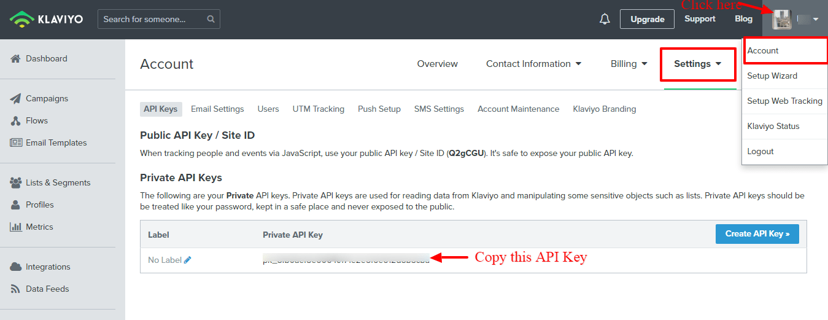Viewport: 828px width, 320px height.
Task: Click the Campaigns paper-plane icon
Action: pos(16,98)
